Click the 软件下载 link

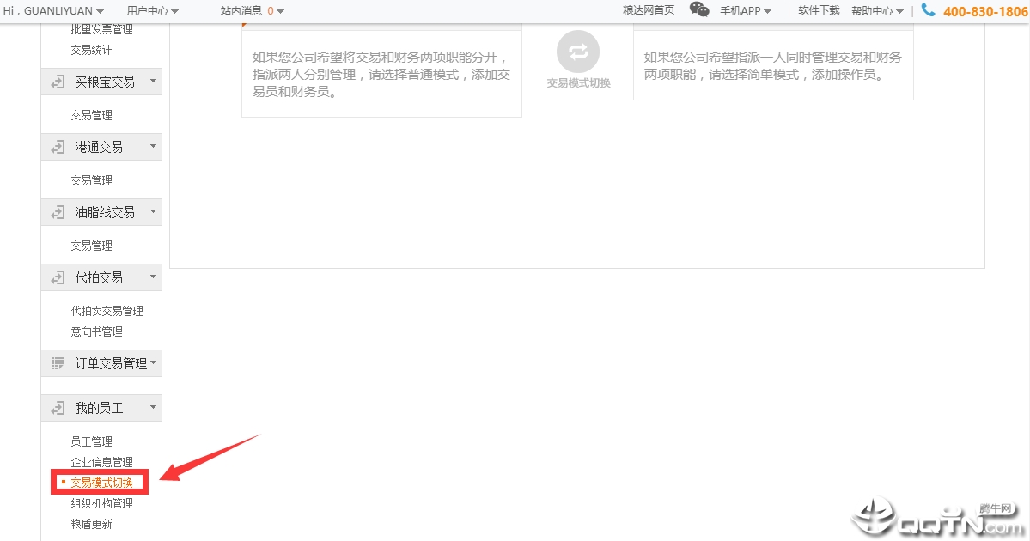click(819, 10)
